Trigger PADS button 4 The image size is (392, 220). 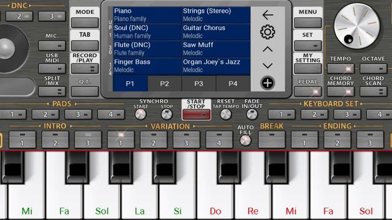click(x=111, y=114)
